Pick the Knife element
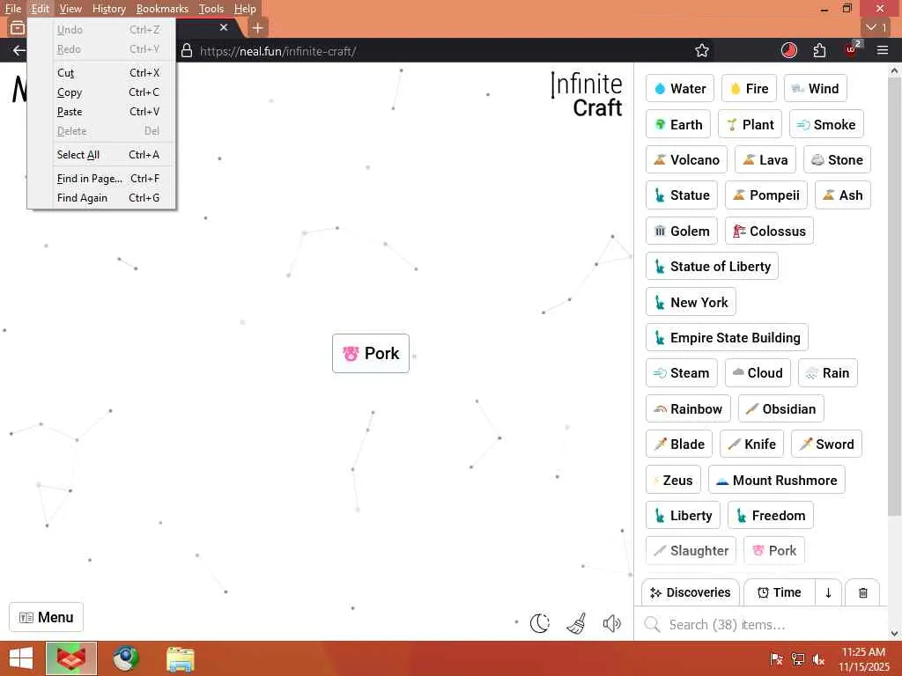The width and height of the screenshot is (902, 676). click(x=752, y=445)
